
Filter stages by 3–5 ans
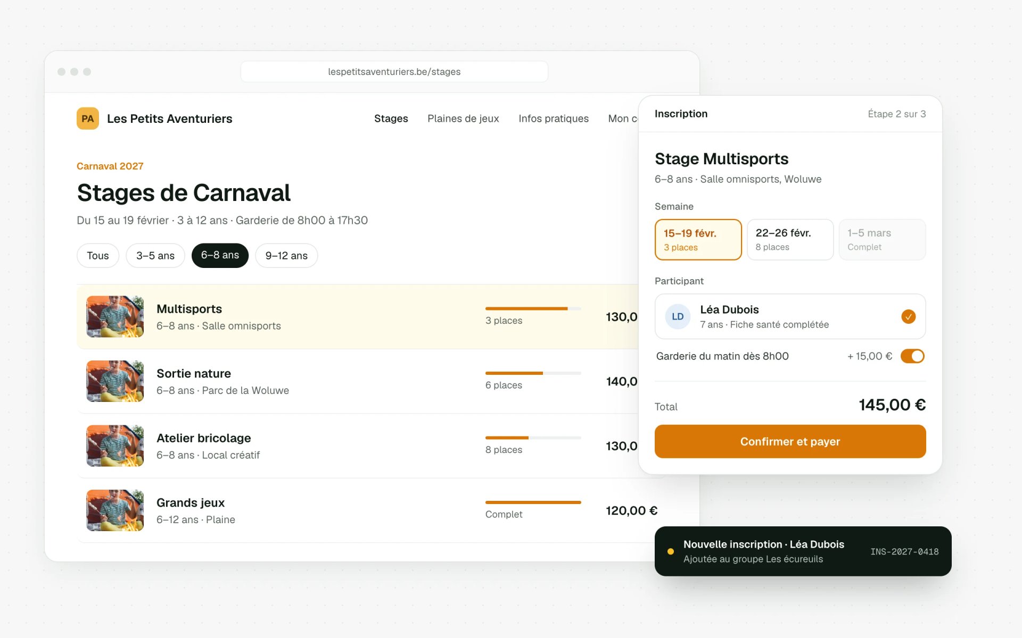(155, 256)
